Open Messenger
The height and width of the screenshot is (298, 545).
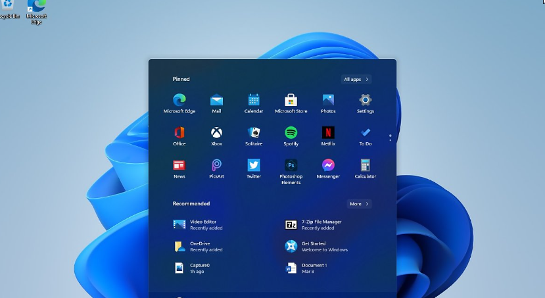(x=328, y=168)
